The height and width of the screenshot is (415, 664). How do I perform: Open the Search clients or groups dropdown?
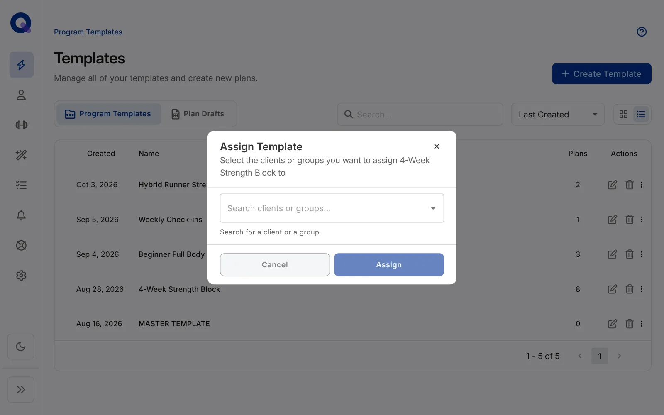click(332, 208)
